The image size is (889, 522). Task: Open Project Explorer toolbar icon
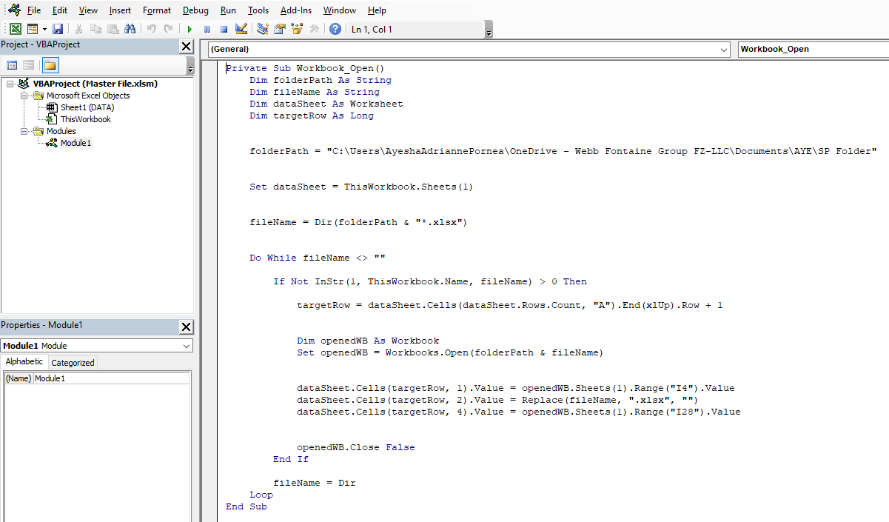pos(262,29)
